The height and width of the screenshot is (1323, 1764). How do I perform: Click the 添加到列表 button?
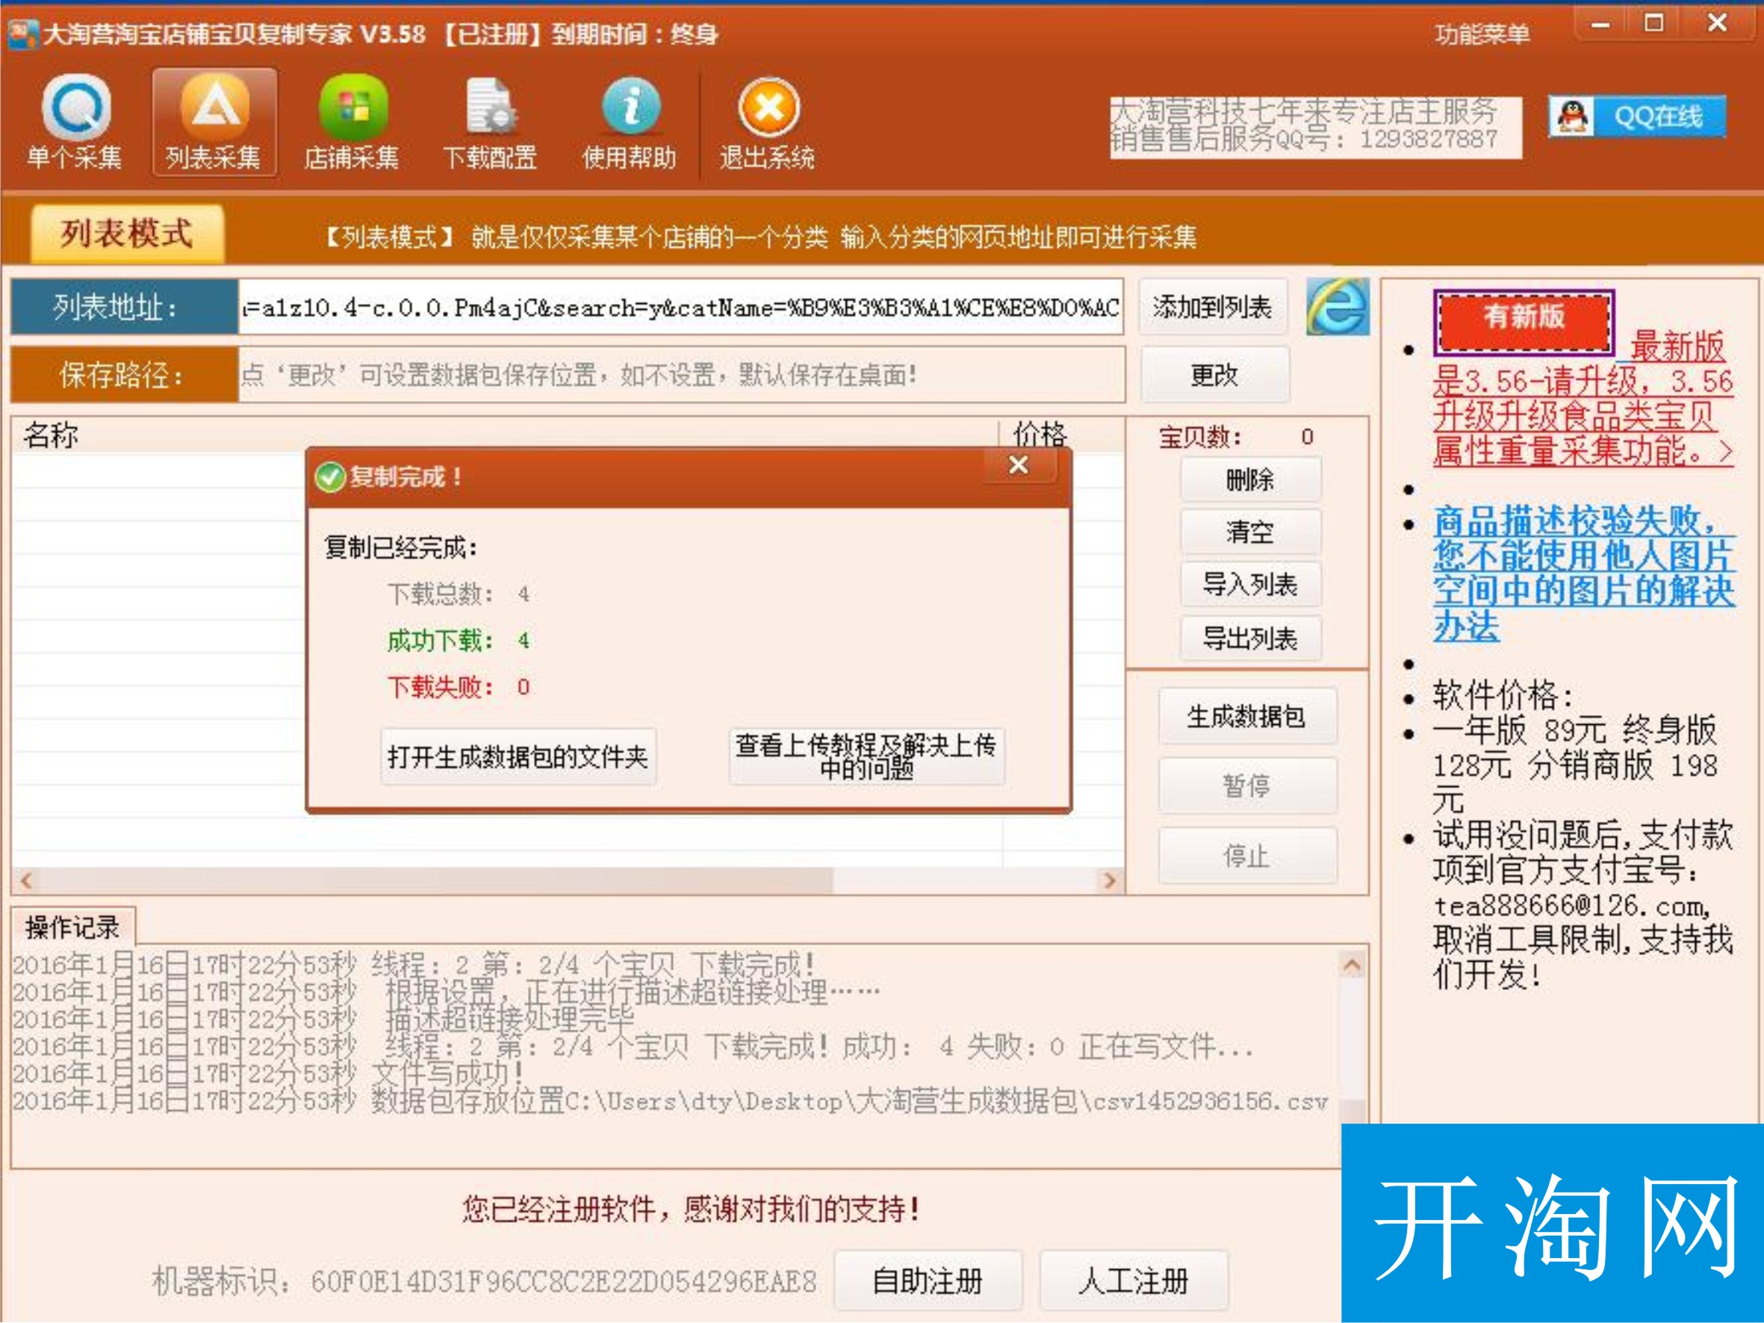tap(1212, 306)
